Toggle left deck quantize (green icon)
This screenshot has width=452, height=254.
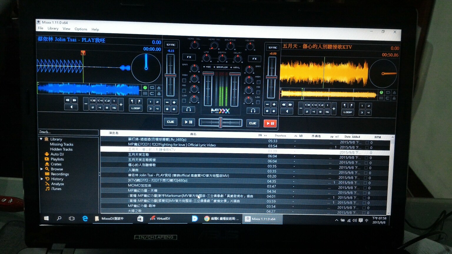145,88
